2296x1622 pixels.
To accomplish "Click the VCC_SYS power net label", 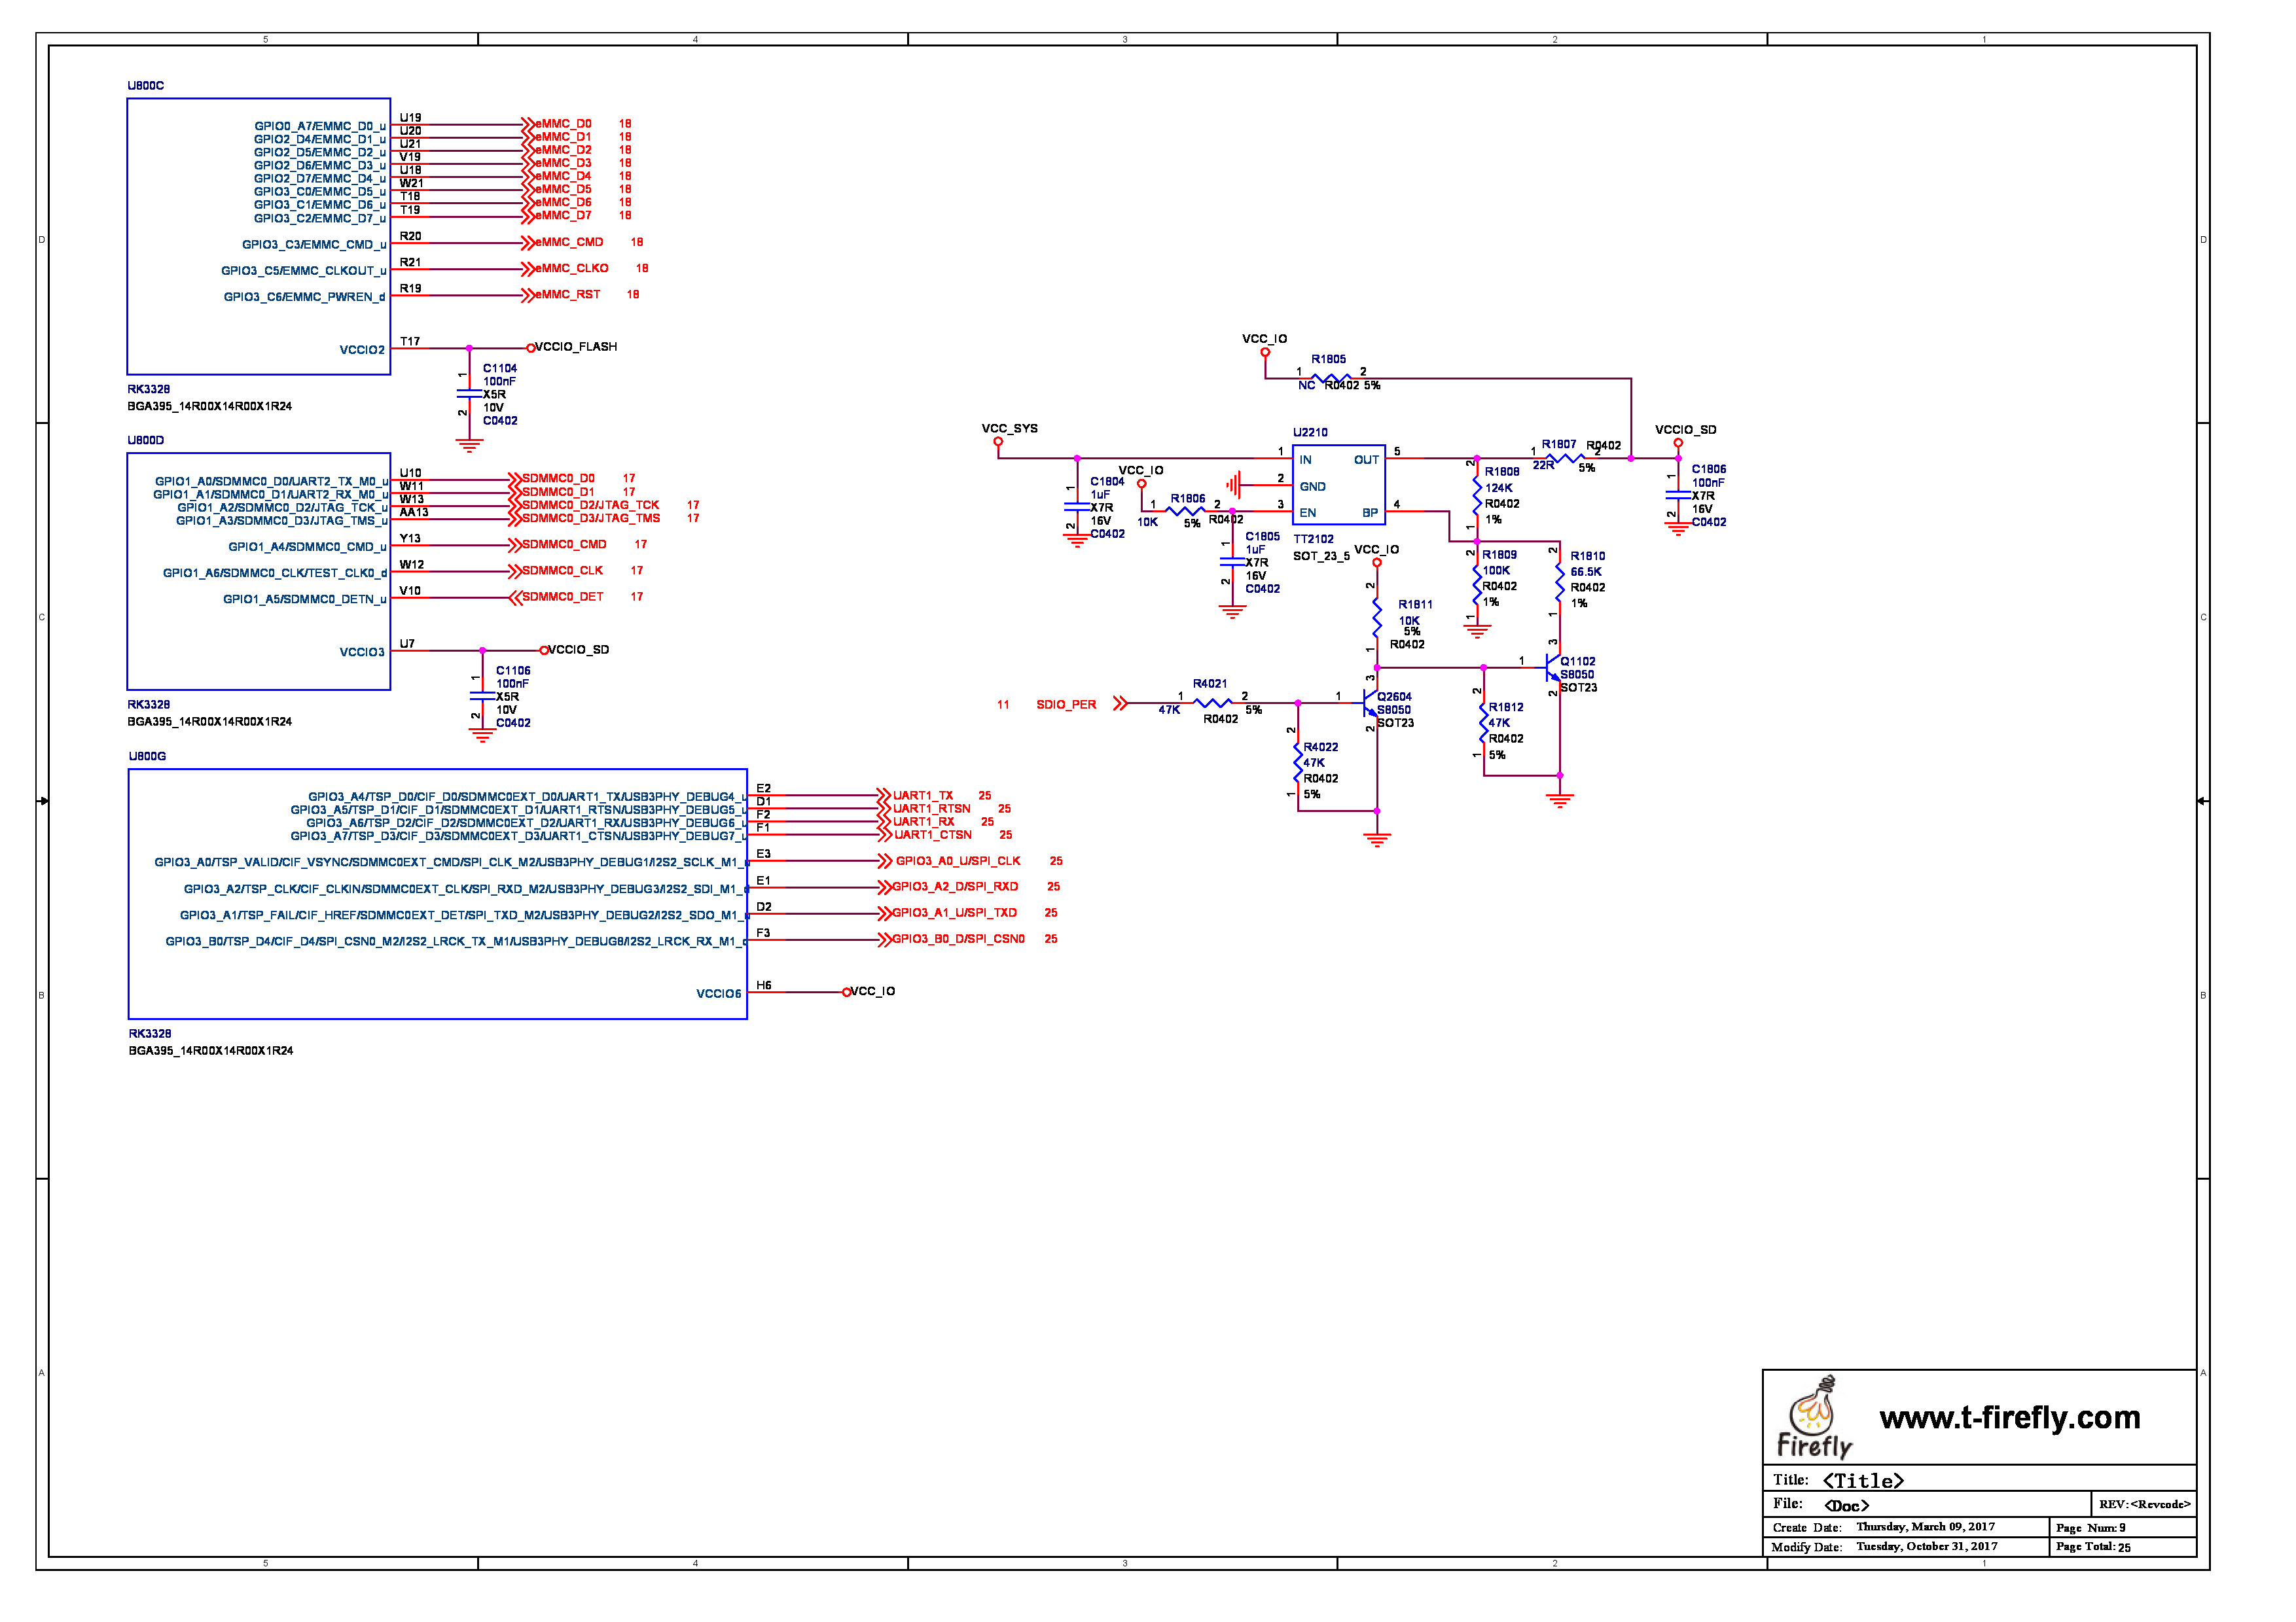I will 1009,429.
